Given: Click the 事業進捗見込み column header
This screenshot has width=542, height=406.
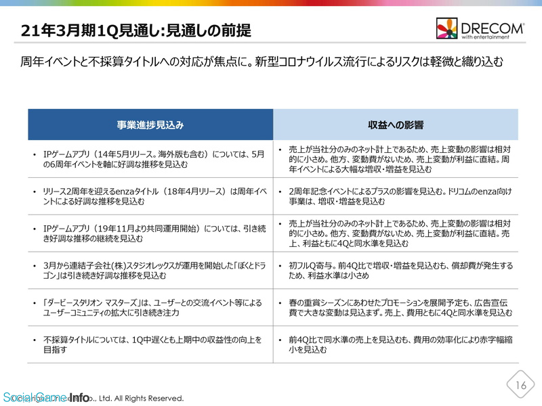Looking at the screenshot, I should click(x=150, y=125).
